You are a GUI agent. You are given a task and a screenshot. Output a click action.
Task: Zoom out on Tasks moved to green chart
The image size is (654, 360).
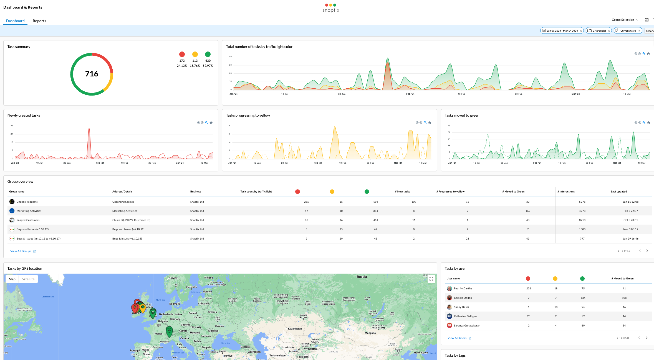click(640, 123)
